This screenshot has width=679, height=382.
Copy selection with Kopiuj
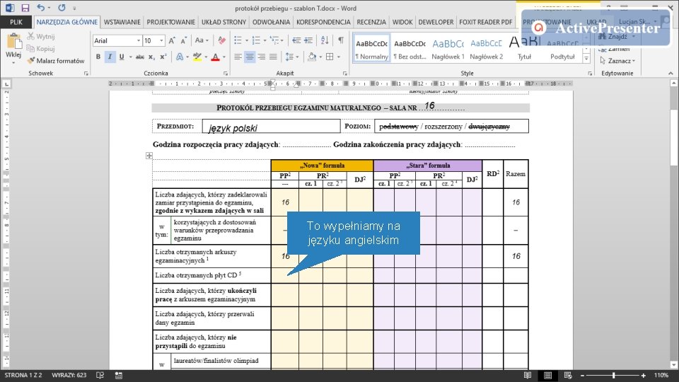click(x=41, y=49)
